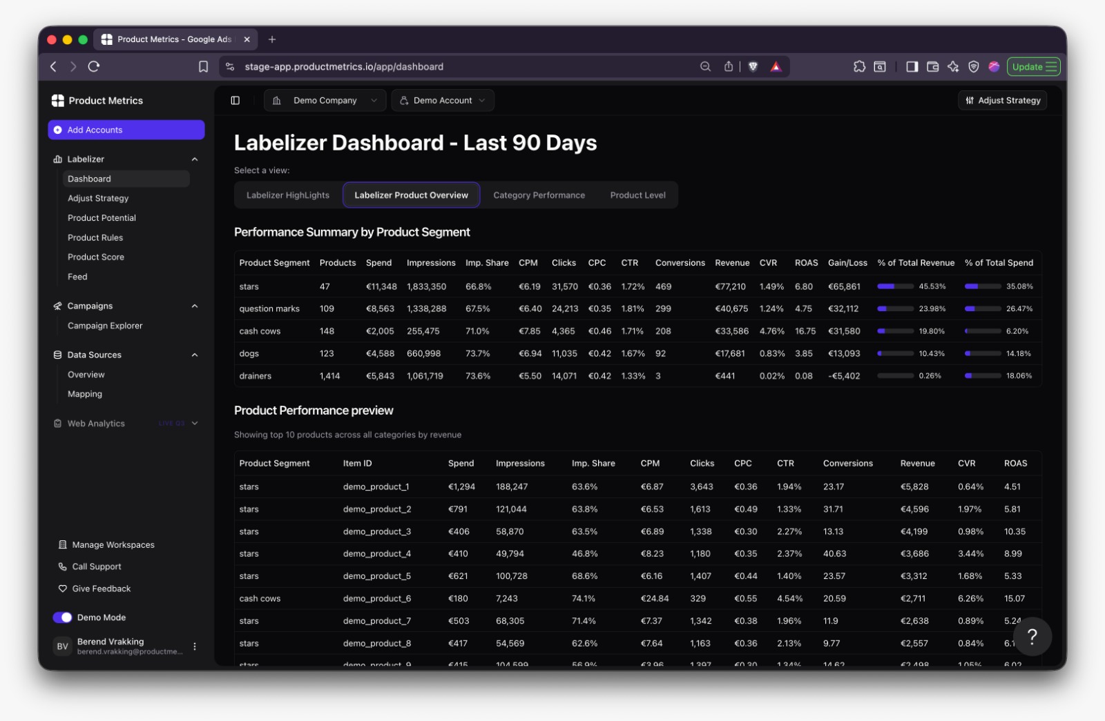
Task: Click the Brave shield icon
Action: click(753, 67)
